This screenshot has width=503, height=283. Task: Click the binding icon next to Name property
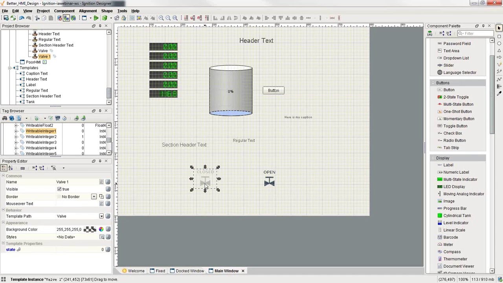[x=108, y=182]
